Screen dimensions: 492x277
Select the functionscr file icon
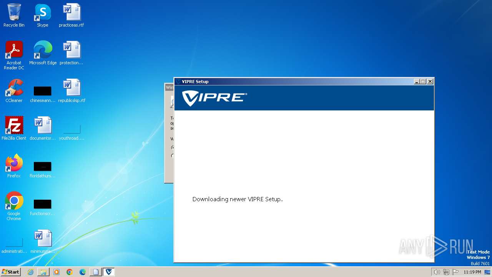(x=43, y=208)
